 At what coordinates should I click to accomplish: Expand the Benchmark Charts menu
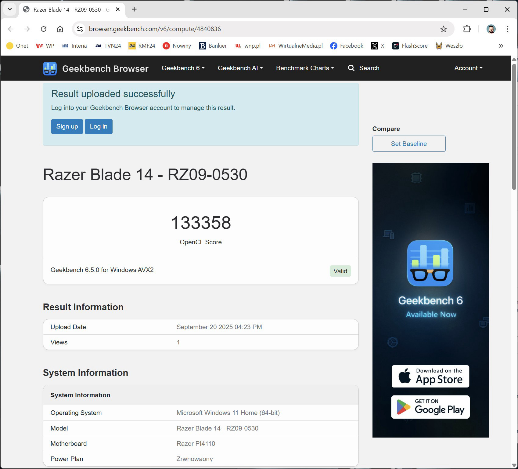pyautogui.click(x=305, y=68)
